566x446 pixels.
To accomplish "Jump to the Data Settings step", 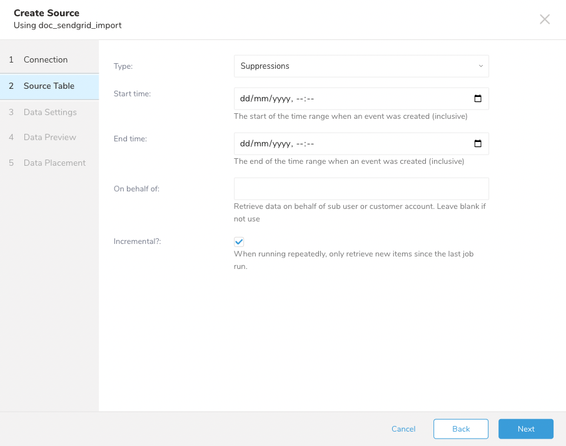I will pos(50,113).
